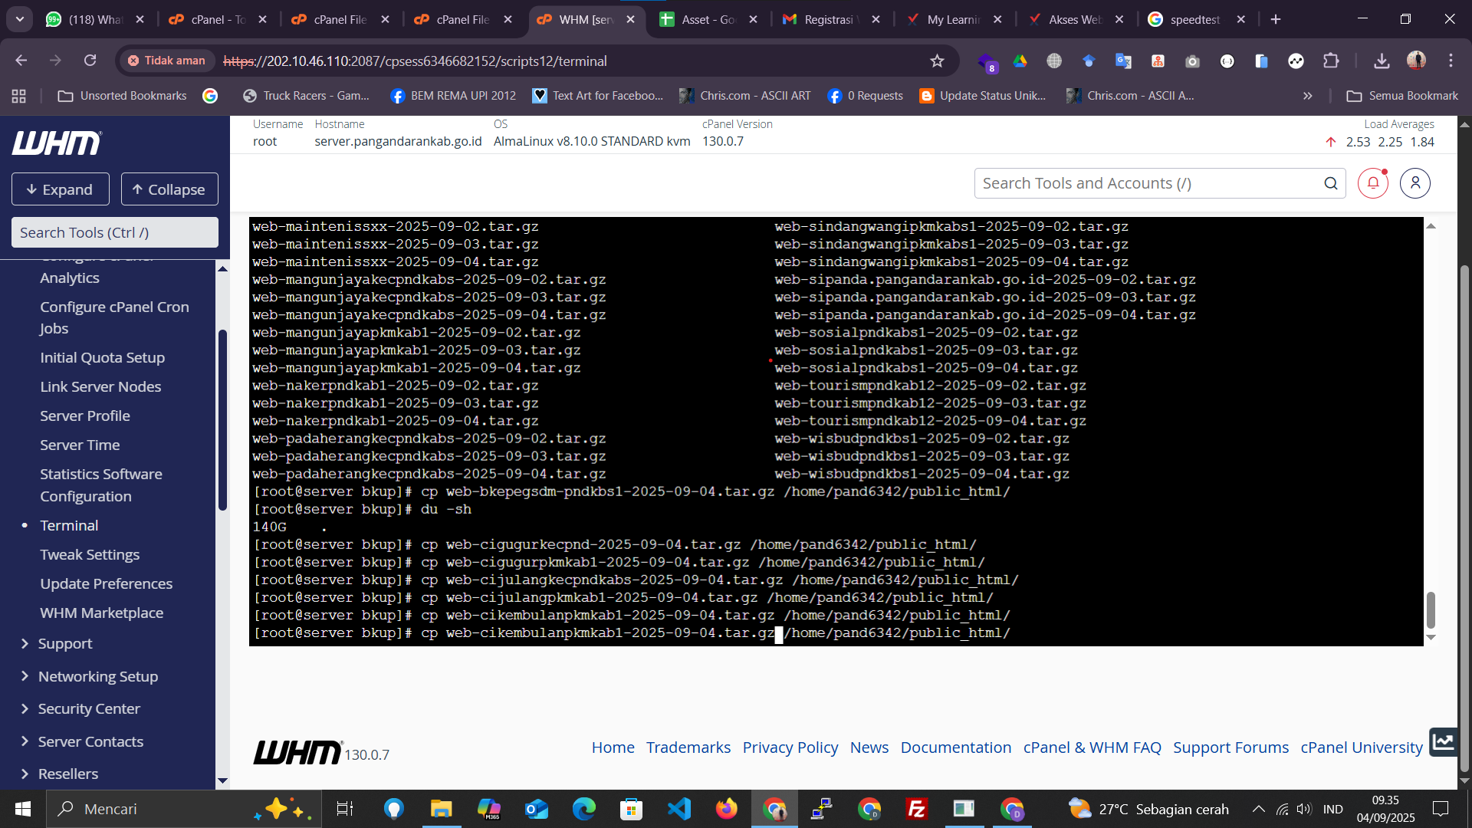Screen dimensions: 1472x828
Task: Click the WHM notifications bell icon
Action: 1372,183
